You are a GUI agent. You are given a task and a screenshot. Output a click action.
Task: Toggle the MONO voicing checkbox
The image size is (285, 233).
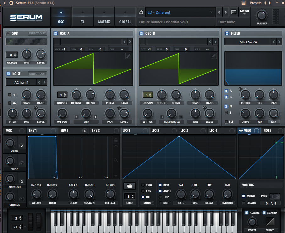point(244,196)
